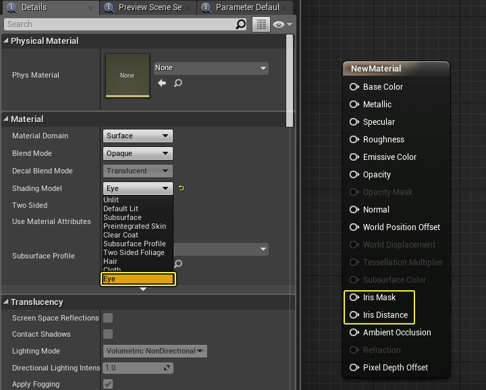Viewport: 486px width, 390px height.
Task: Open the property matrix grid view icon
Action: click(261, 24)
